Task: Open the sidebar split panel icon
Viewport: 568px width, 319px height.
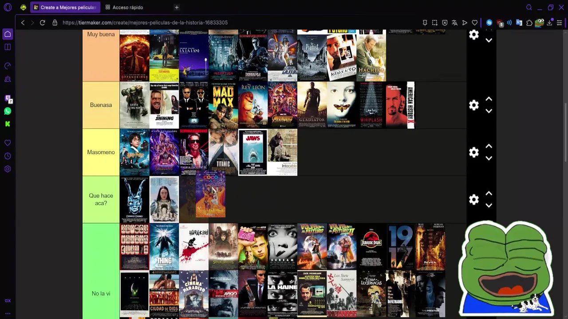Action: [8, 47]
